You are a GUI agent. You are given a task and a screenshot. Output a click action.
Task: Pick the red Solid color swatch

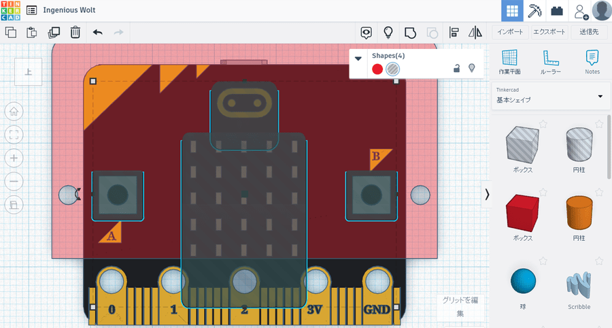(x=377, y=69)
